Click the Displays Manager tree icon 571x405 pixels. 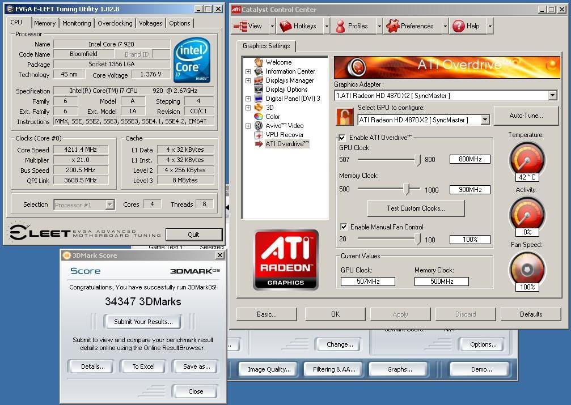pos(259,80)
